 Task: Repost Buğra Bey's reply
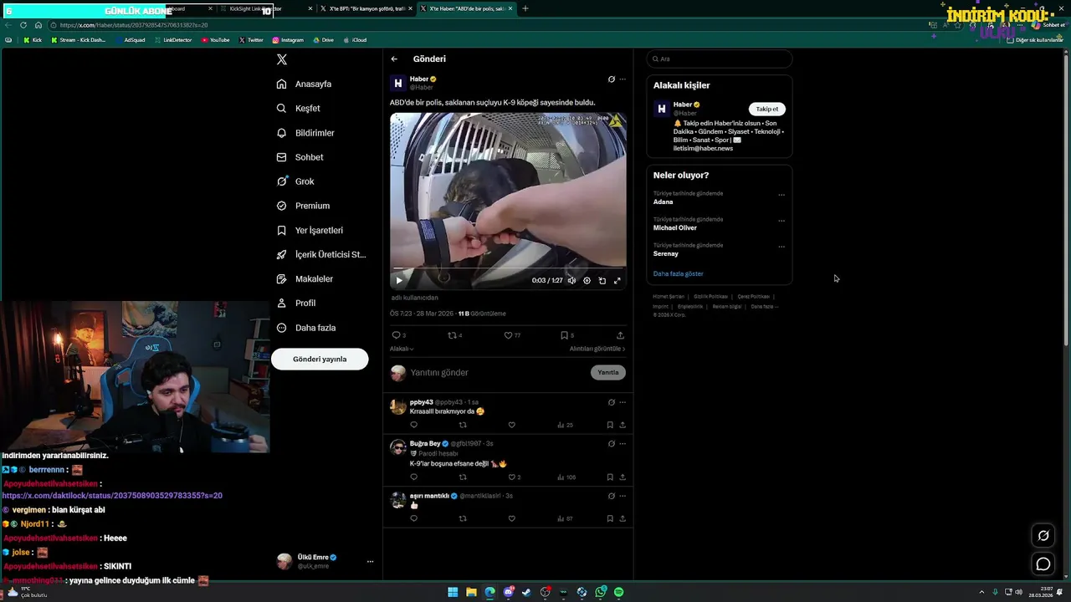[x=463, y=477]
